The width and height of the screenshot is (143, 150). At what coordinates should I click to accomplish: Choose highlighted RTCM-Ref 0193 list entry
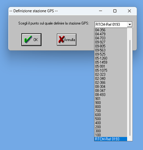click(111, 139)
